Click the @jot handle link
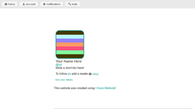This screenshot has width=195, height=109. click(x=58, y=65)
